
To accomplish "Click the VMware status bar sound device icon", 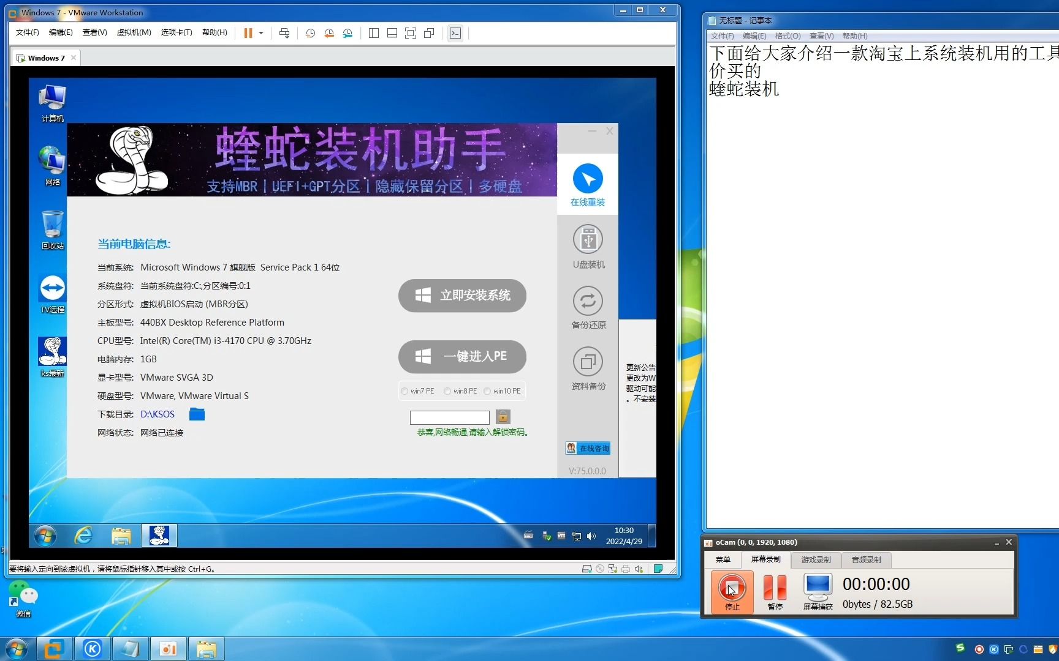I will point(639,569).
